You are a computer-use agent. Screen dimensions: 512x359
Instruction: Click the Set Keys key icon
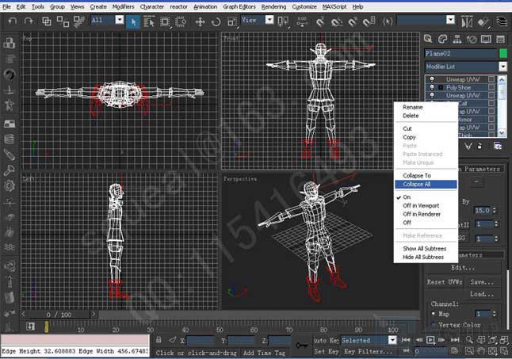tap(301, 345)
